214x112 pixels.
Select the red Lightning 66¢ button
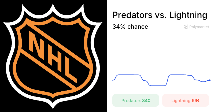click(x=185, y=100)
